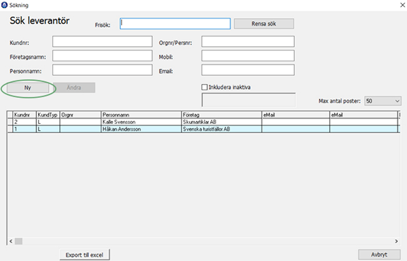Close the Sökning window
This screenshot has width=407, height=261.
(x=402, y=5)
